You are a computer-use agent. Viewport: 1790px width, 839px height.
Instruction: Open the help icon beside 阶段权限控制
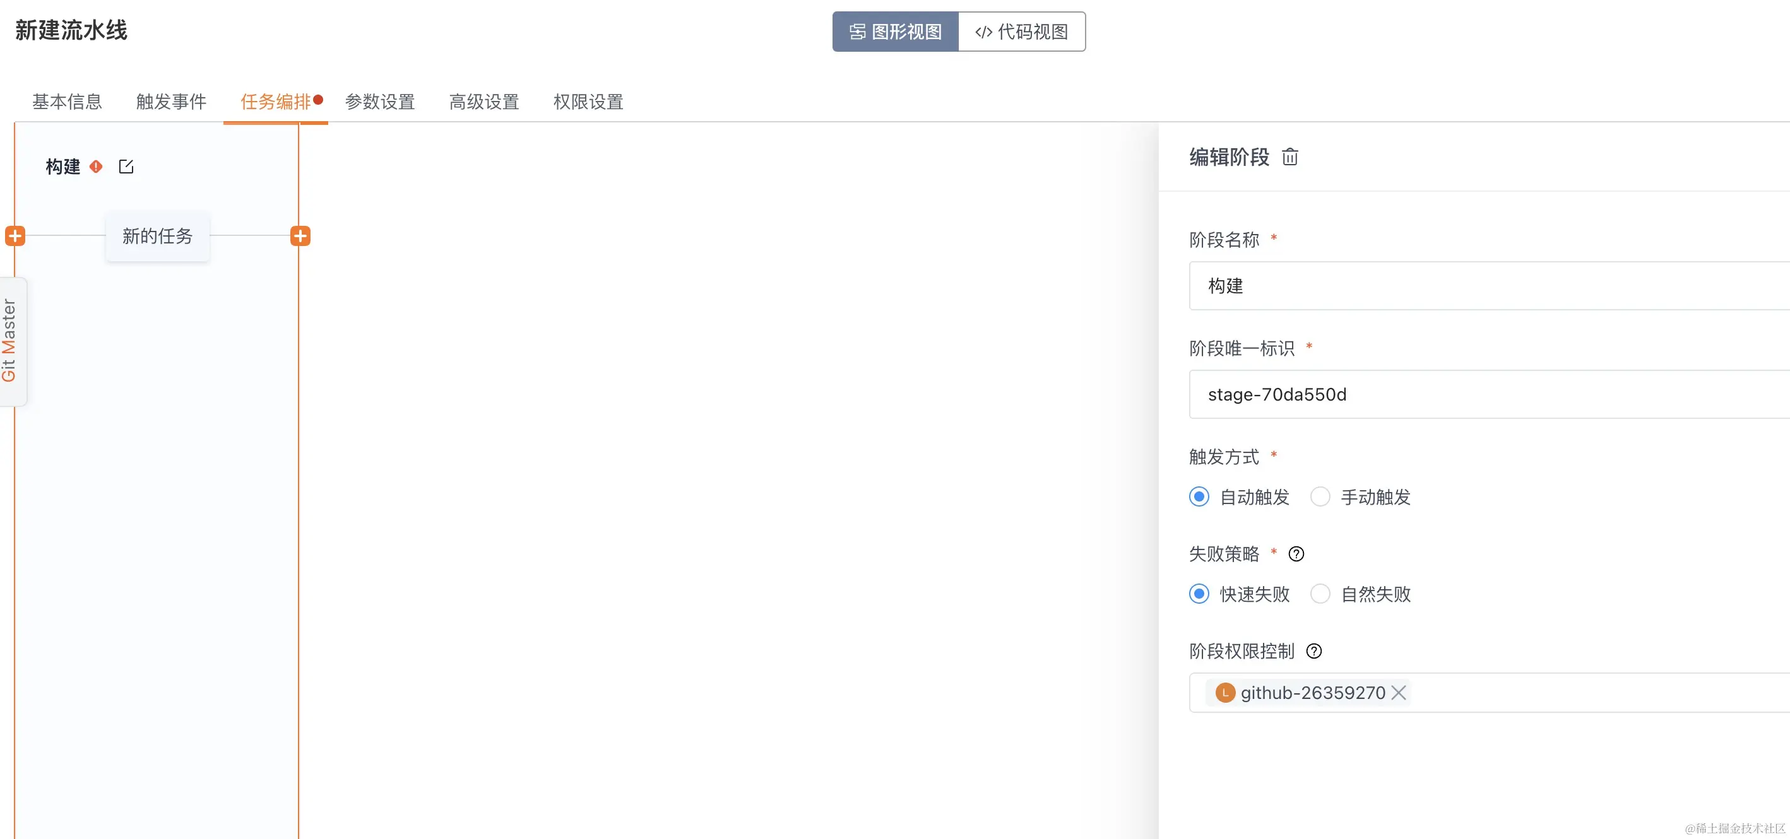coord(1313,652)
